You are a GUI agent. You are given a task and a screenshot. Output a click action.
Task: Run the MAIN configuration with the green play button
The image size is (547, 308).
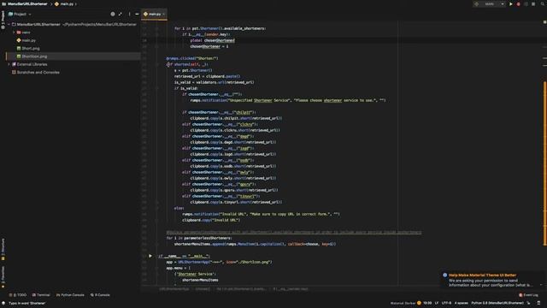[511, 4]
